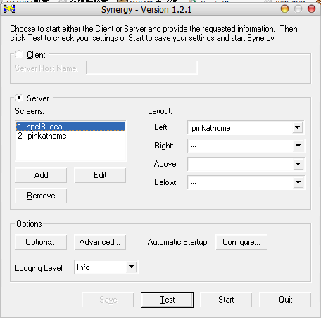Remove the selected screen
The height and width of the screenshot is (318, 321).
click(x=41, y=196)
